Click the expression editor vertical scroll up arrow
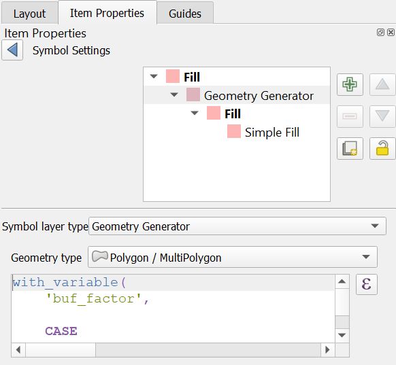Screen dimensions: 396x365 (x=342, y=281)
